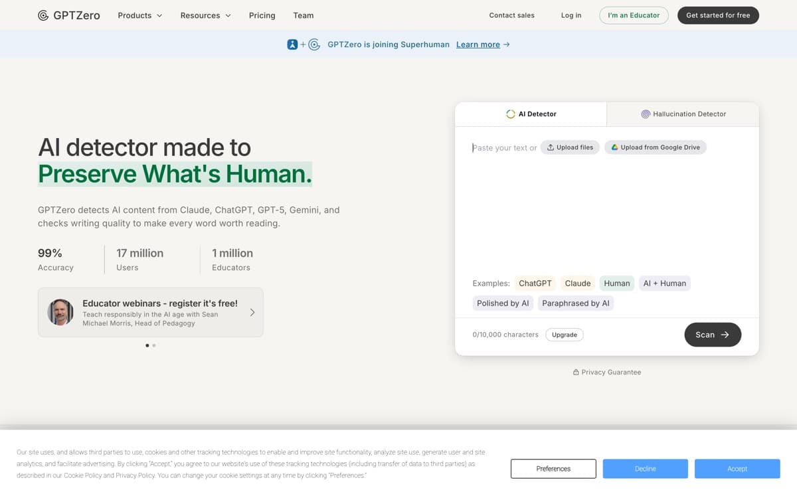Load the ChatGPT example
The image size is (797, 498).
pyautogui.click(x=535, y=284)
